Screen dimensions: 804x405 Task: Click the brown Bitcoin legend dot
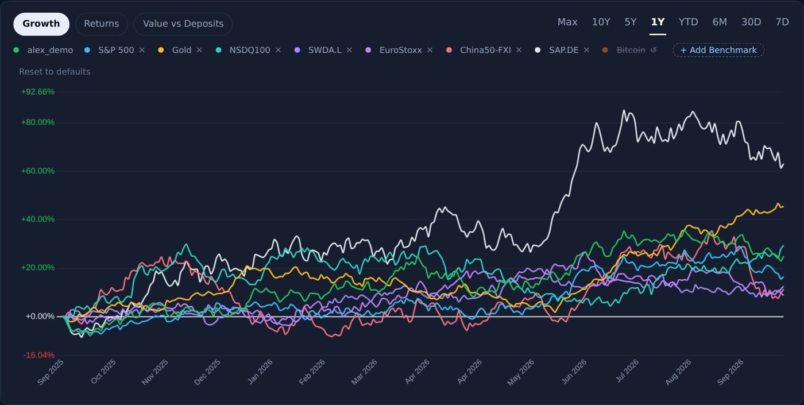[605, 50]
